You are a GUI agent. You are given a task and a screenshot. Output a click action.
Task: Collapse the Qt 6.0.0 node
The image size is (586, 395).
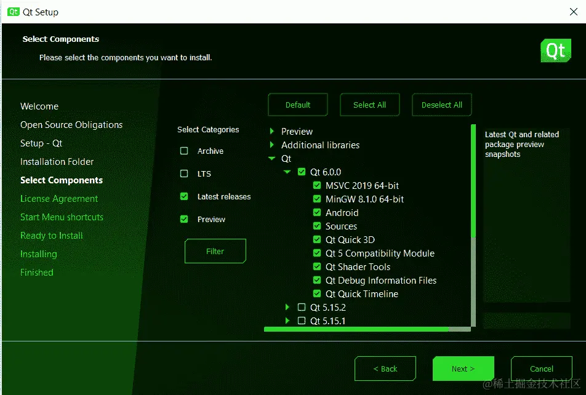coord(287,172)
